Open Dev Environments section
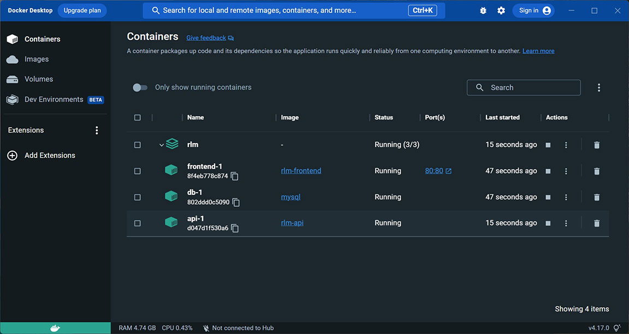629x334 pixels. click(x=55, y=99)
